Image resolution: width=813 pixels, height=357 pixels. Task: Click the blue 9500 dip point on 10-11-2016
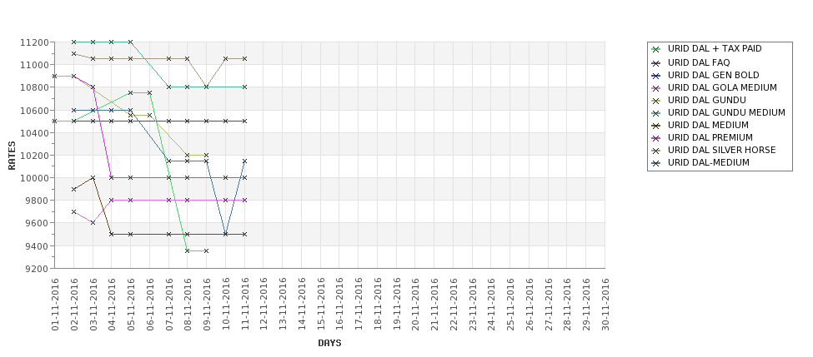(225, 235)
